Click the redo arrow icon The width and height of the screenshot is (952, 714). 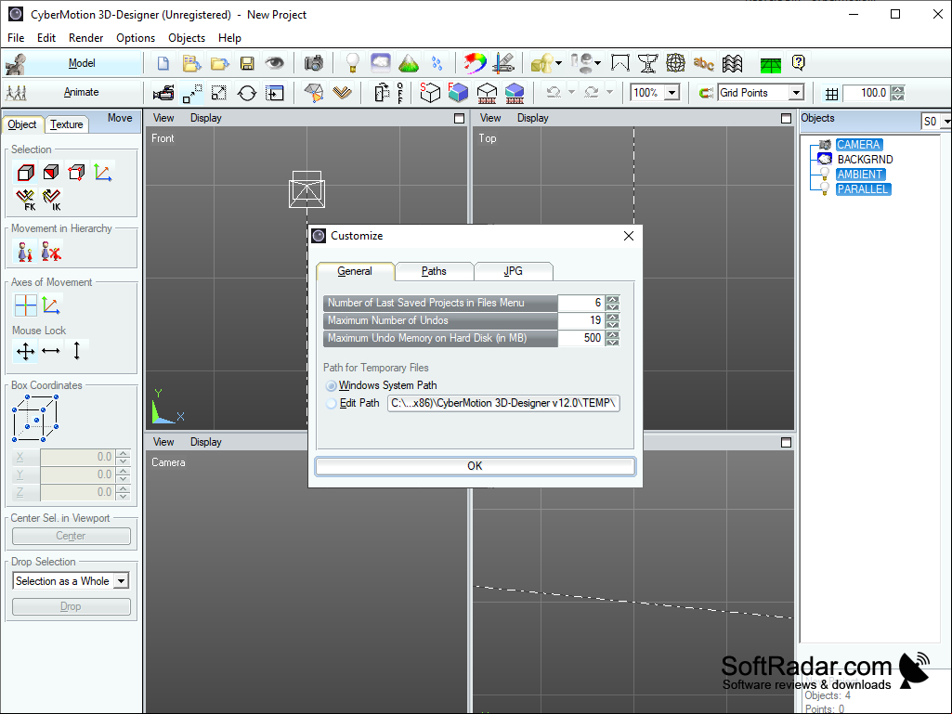pos(592,92)
